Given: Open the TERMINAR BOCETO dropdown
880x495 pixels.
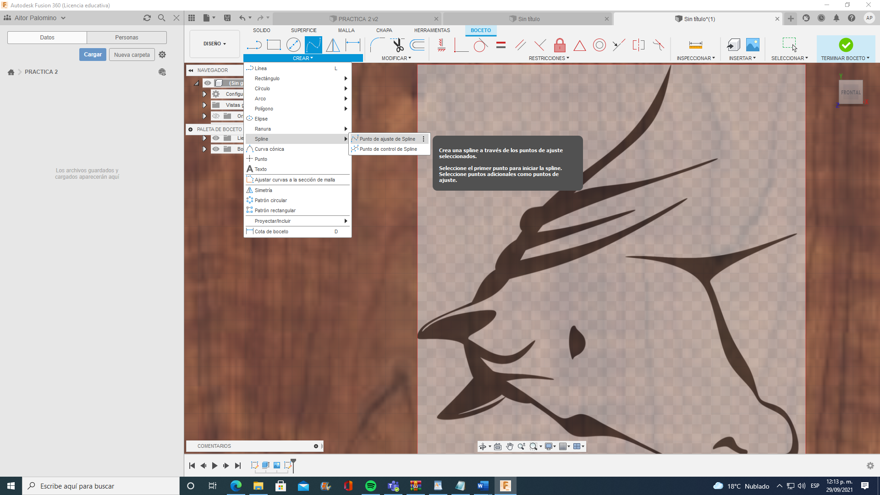Looking at the screenshot, I should tap(845, 58).
